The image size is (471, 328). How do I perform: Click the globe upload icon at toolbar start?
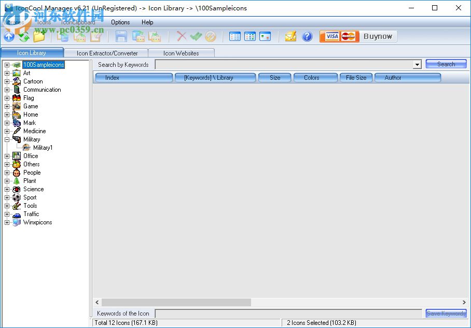pos(9,36)
